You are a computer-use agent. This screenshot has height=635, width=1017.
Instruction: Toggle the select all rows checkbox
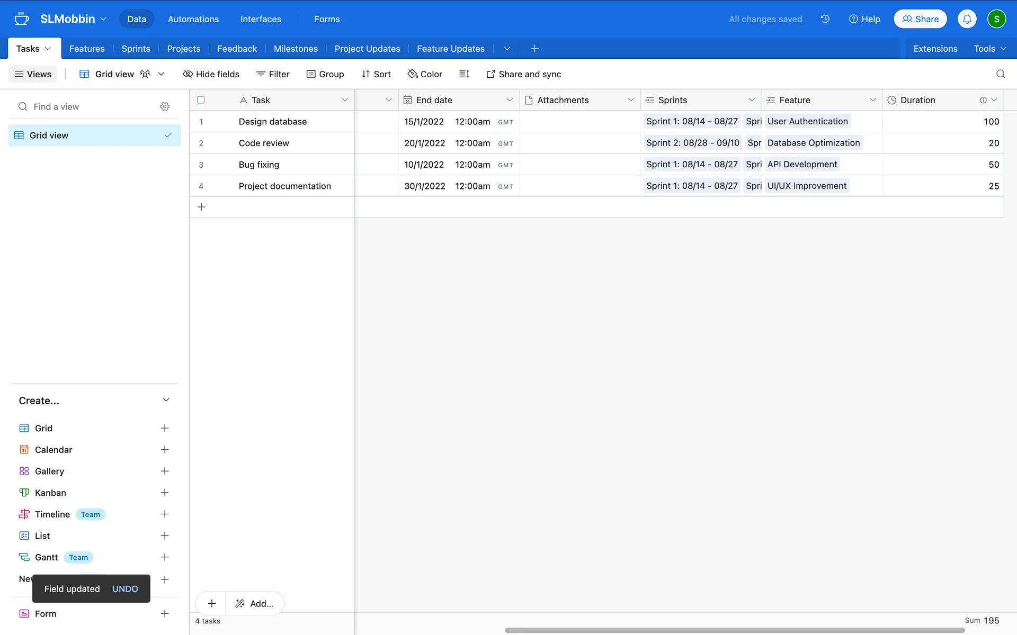coord(201,100)
